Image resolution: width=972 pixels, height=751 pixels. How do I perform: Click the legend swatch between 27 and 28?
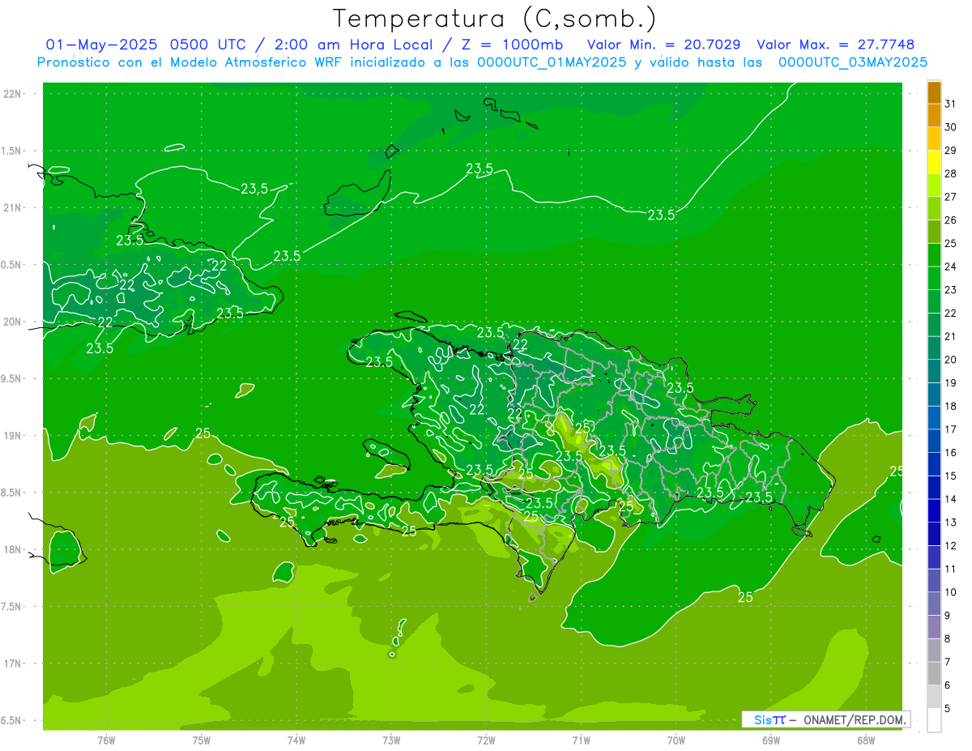point(934,186)
